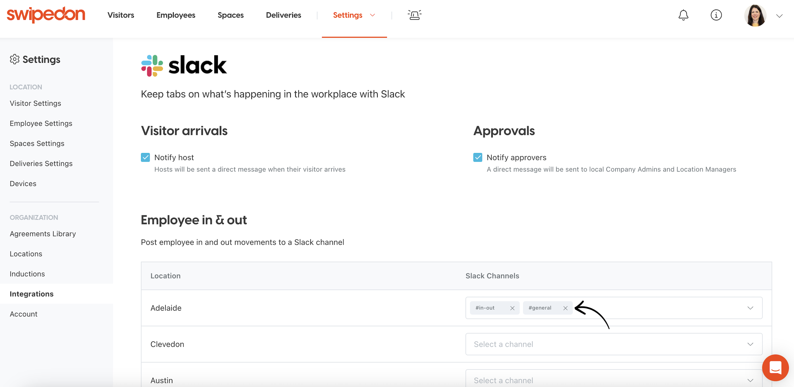Remove the #general channel tag
Screen dimensions: 794x387
tap(565, 308)
